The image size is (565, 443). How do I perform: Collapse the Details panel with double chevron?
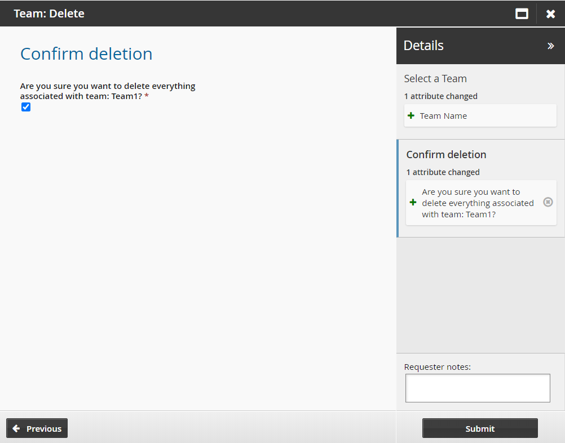[x=550, y=46]
